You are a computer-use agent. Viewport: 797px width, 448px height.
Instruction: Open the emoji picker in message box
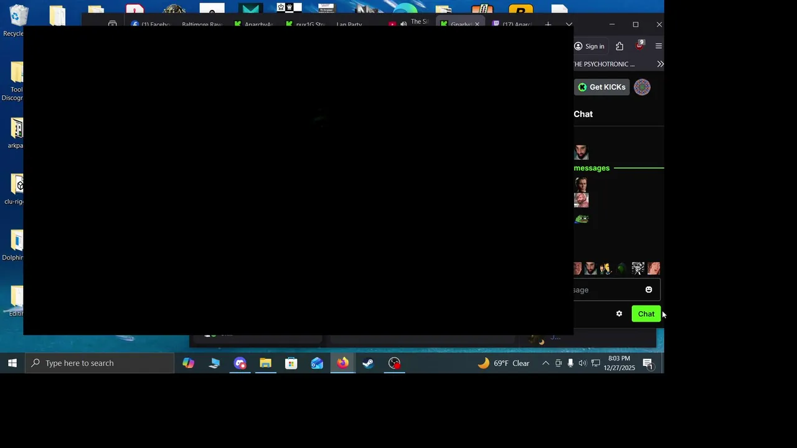(x=648, y=290)
